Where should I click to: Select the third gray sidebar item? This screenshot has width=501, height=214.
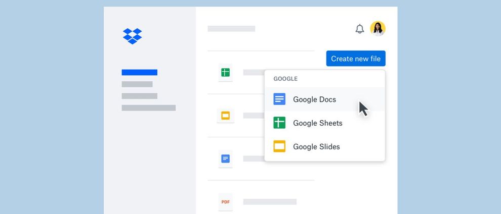click(x=139, y=96)
